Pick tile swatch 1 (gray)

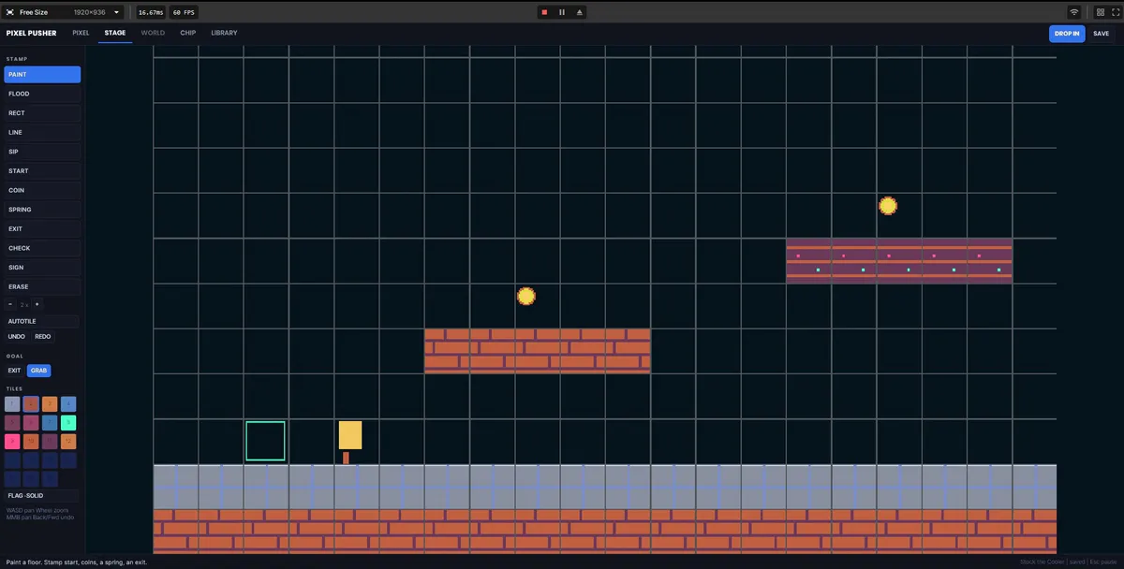pos(12,404)
